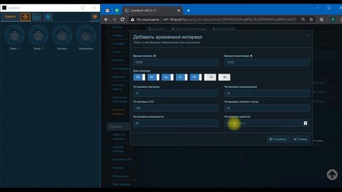Toggle the Лампа 2 device icon
This screenshot has height=192, width=342.
38,35
